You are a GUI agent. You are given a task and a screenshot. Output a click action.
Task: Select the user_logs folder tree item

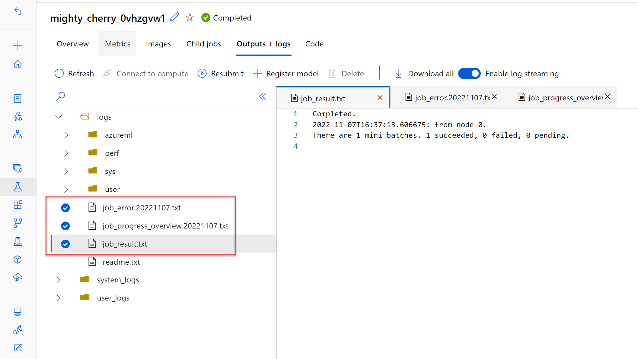coord(113,297)
